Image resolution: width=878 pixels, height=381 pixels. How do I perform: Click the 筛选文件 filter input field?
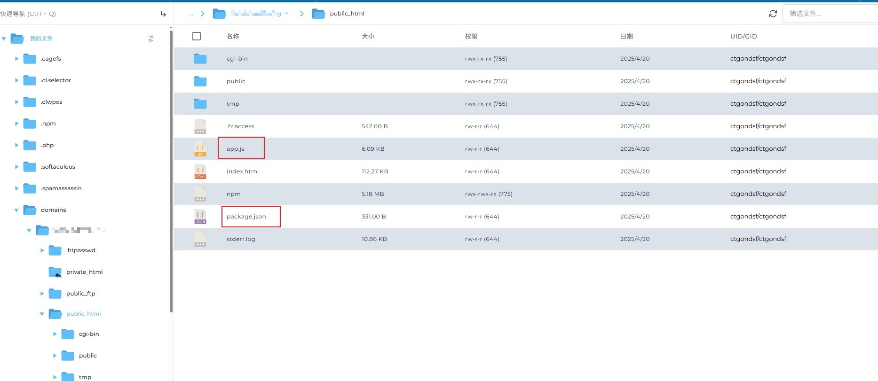[828, 14]
